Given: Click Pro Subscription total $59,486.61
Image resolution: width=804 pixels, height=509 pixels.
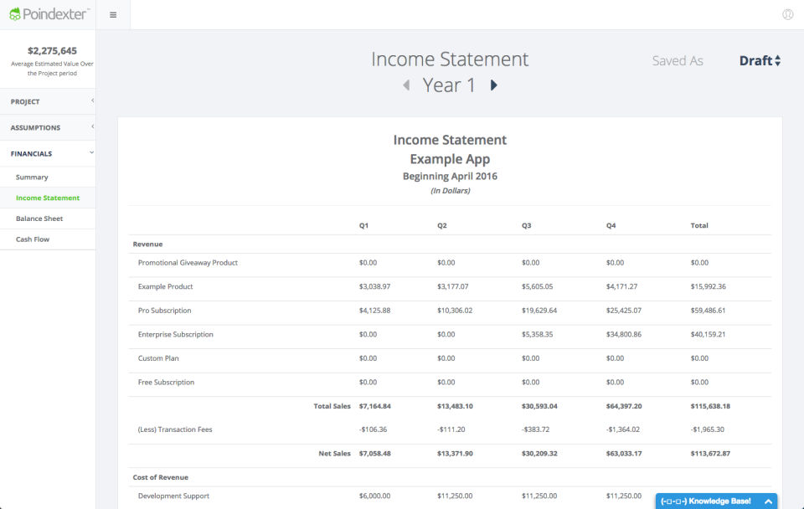Looking at the screenshot, I should click(x=709, y=311).
